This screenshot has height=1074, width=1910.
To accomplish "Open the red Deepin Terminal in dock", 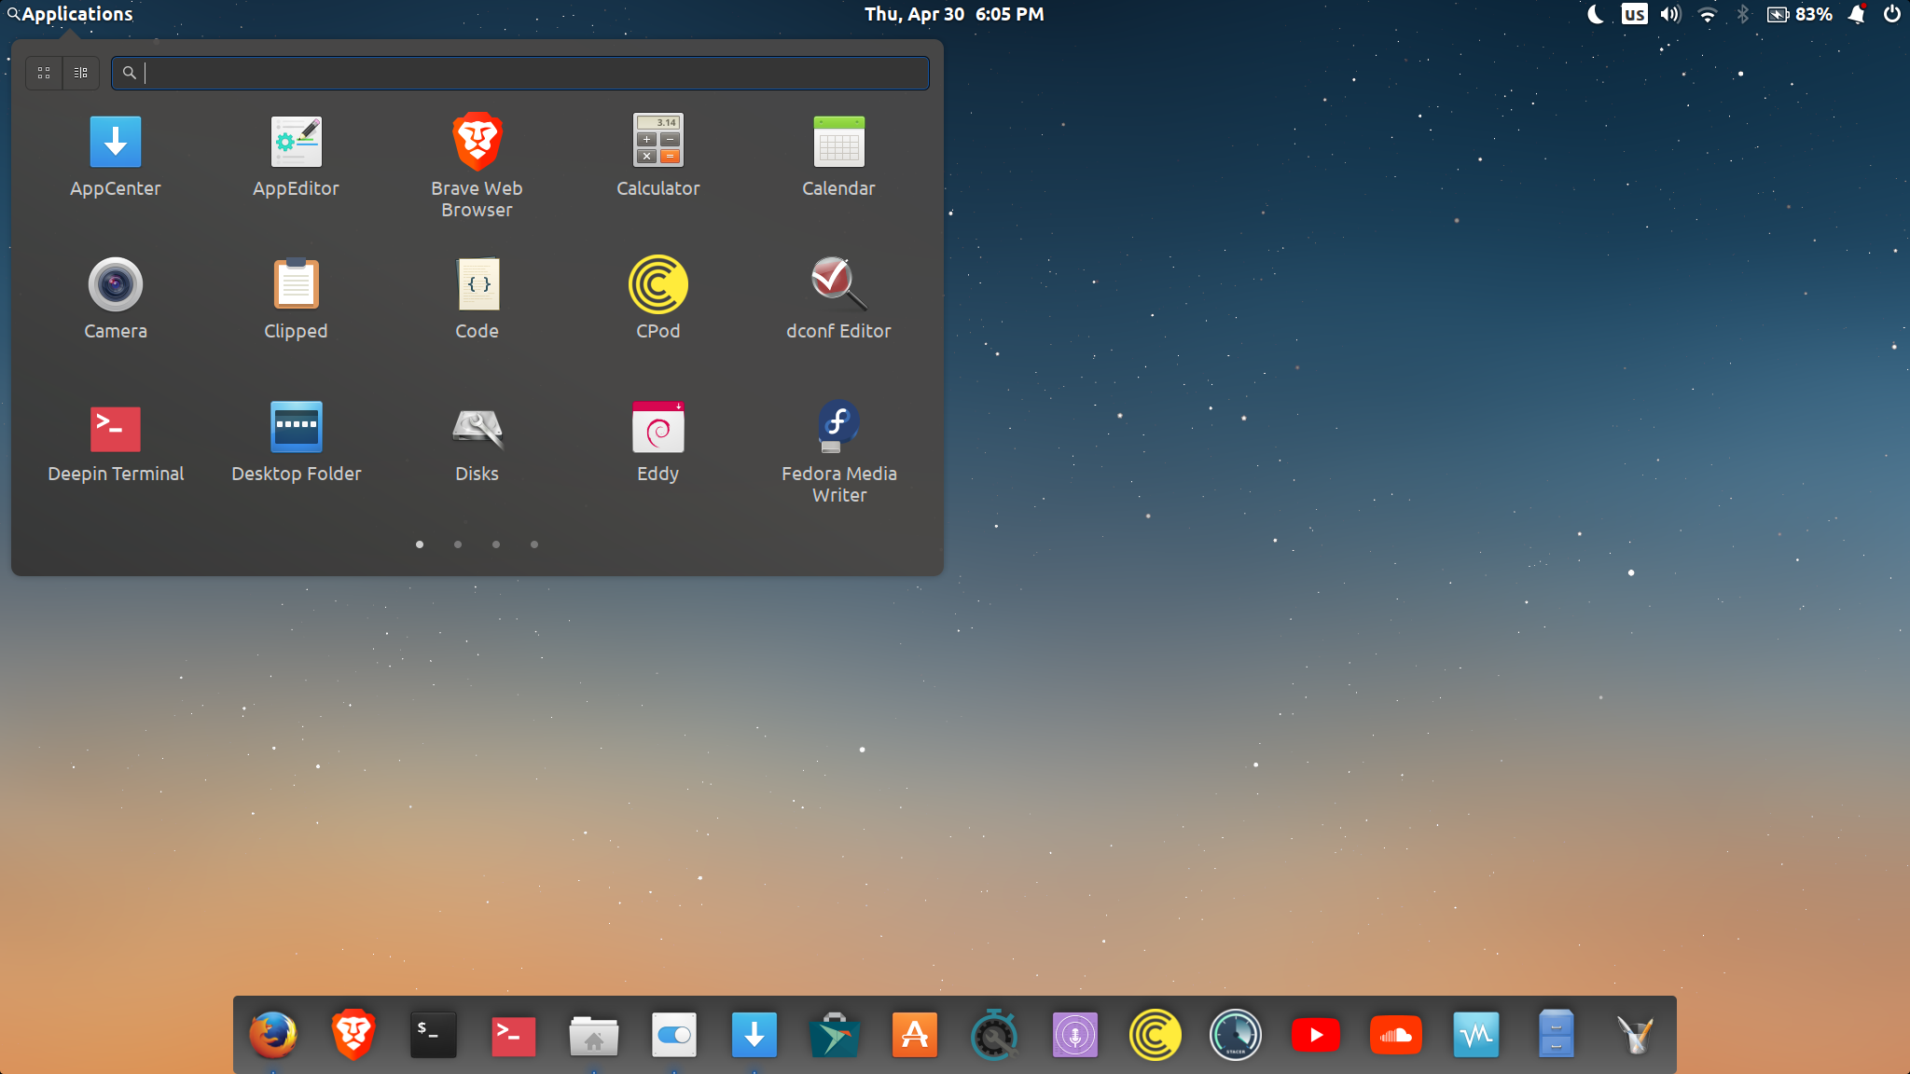I will (514, 1035).
